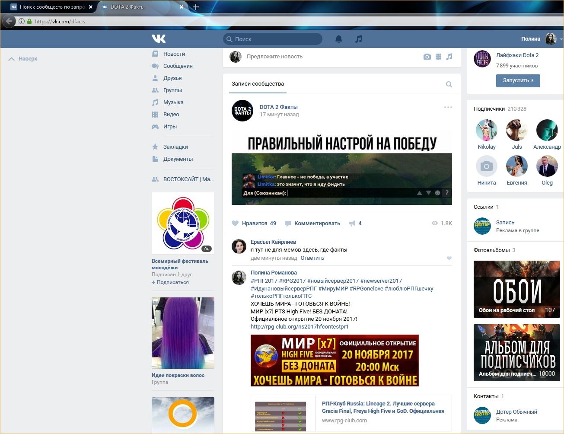
Task: Open Игры in sidebar
Action: click(170, 127)
